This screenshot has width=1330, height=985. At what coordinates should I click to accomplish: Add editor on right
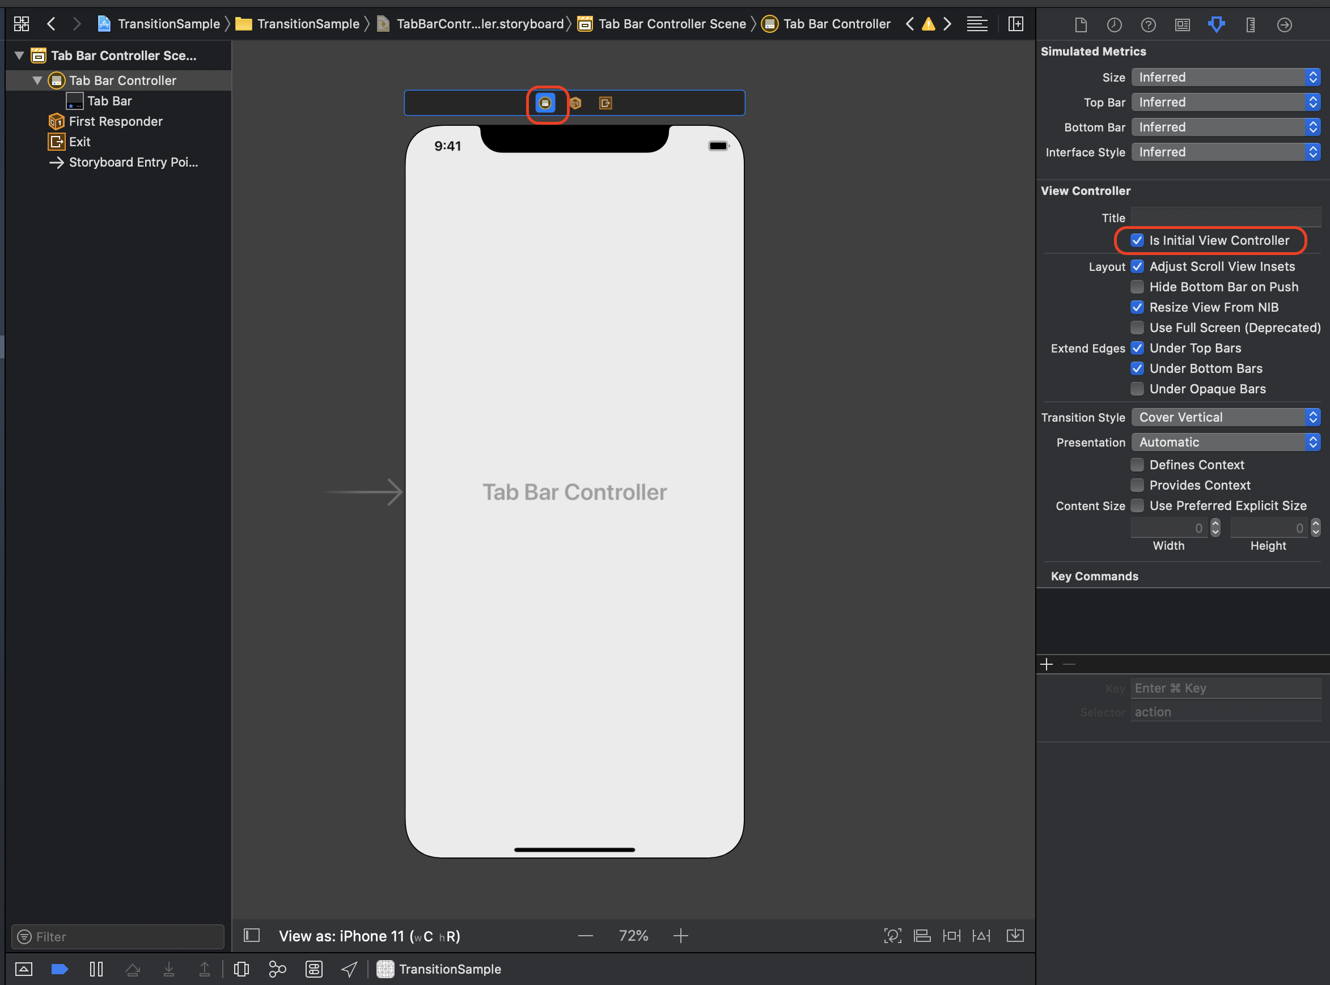coord(1016,24)
